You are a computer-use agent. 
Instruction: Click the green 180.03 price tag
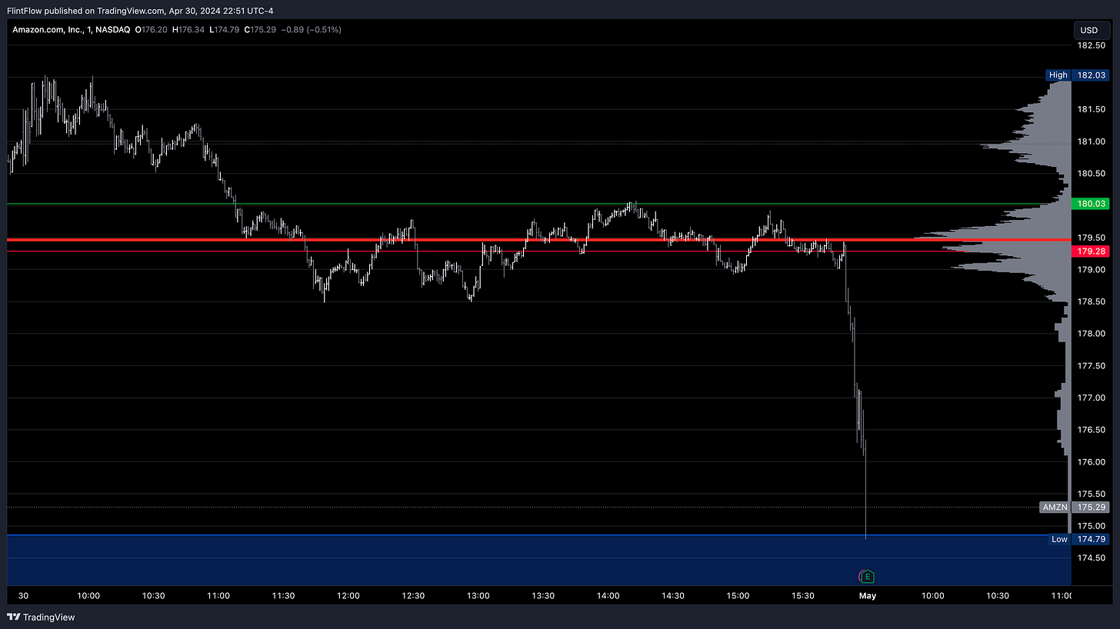[x=1092, y=204]
